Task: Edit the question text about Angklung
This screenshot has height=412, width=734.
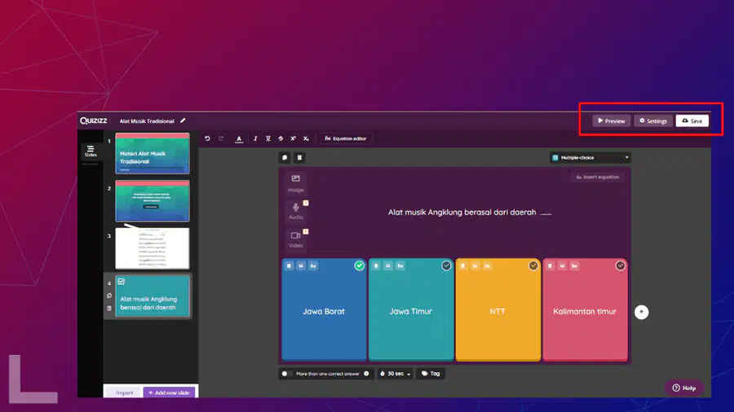Action: click(470, 213)
